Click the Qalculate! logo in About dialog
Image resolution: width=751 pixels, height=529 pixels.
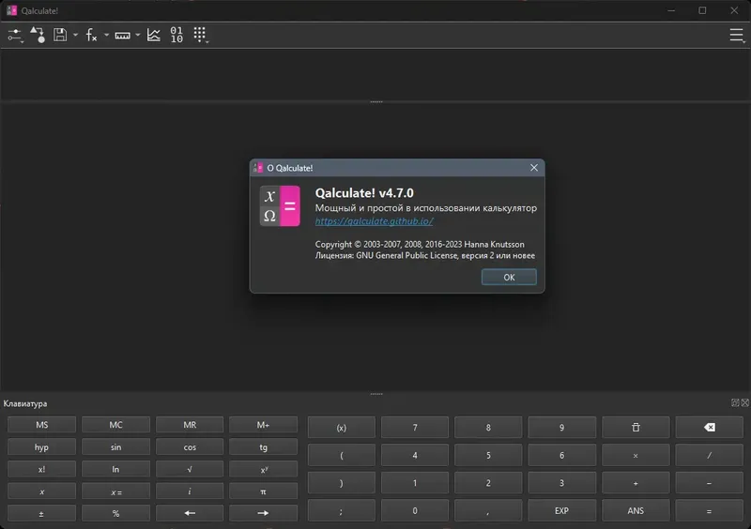tap(280, 205)
